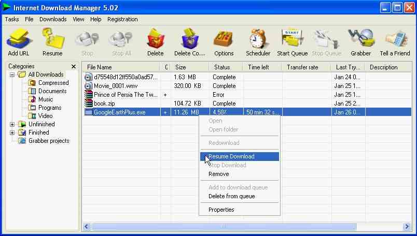Screen dimensions: 417x236
Task: Close the Categories panel
Action: (74, 66)
